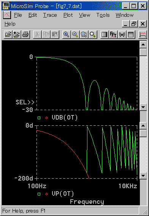Click the Print toolbar icon
Image resolution: width=149 pixels, height=216 pixels.
tap(25, 34)
